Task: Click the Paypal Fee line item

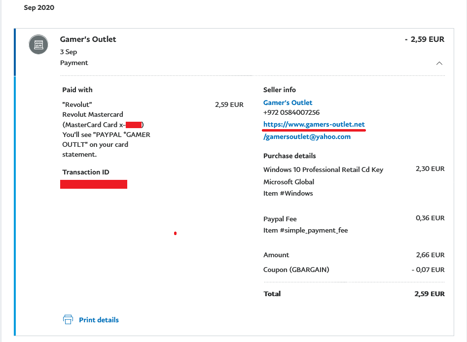Action: pos(280,219)
